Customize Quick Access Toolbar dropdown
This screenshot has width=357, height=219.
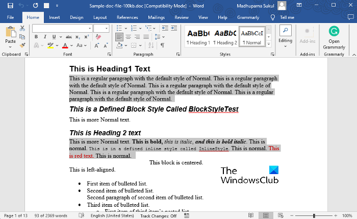57,6
